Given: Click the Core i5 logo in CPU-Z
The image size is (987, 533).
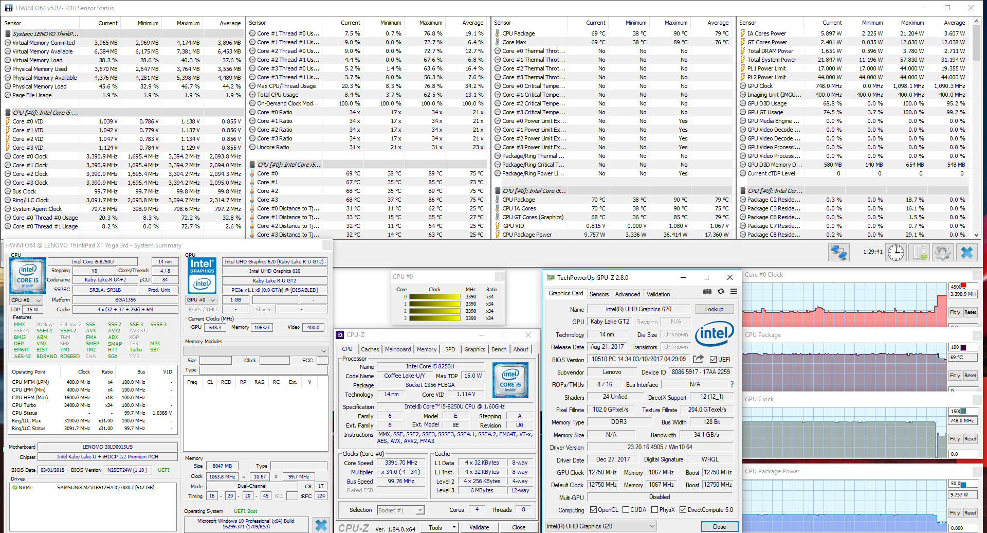Looking at the screenshot, I should [510, 380].
